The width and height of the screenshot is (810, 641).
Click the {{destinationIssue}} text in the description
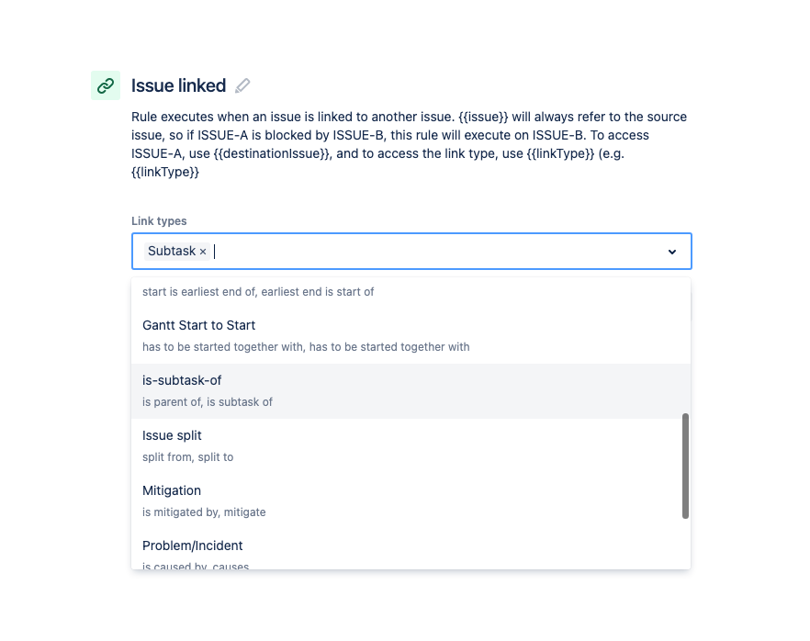coord(271,154)
